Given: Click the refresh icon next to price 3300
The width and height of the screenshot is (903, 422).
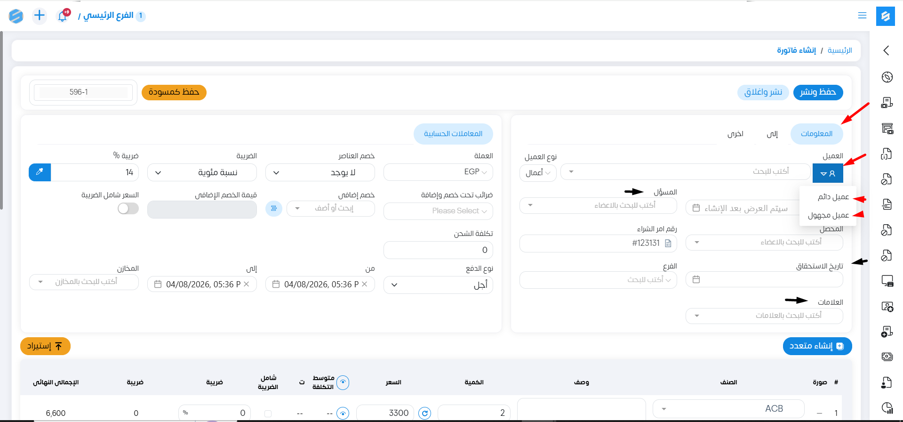Looking at the screenshot, I should [424, 413].
